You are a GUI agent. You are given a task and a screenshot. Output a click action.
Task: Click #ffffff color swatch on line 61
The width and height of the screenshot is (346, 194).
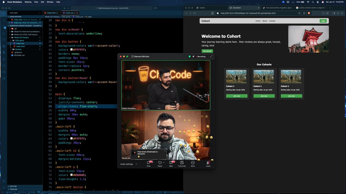[72, 139]
